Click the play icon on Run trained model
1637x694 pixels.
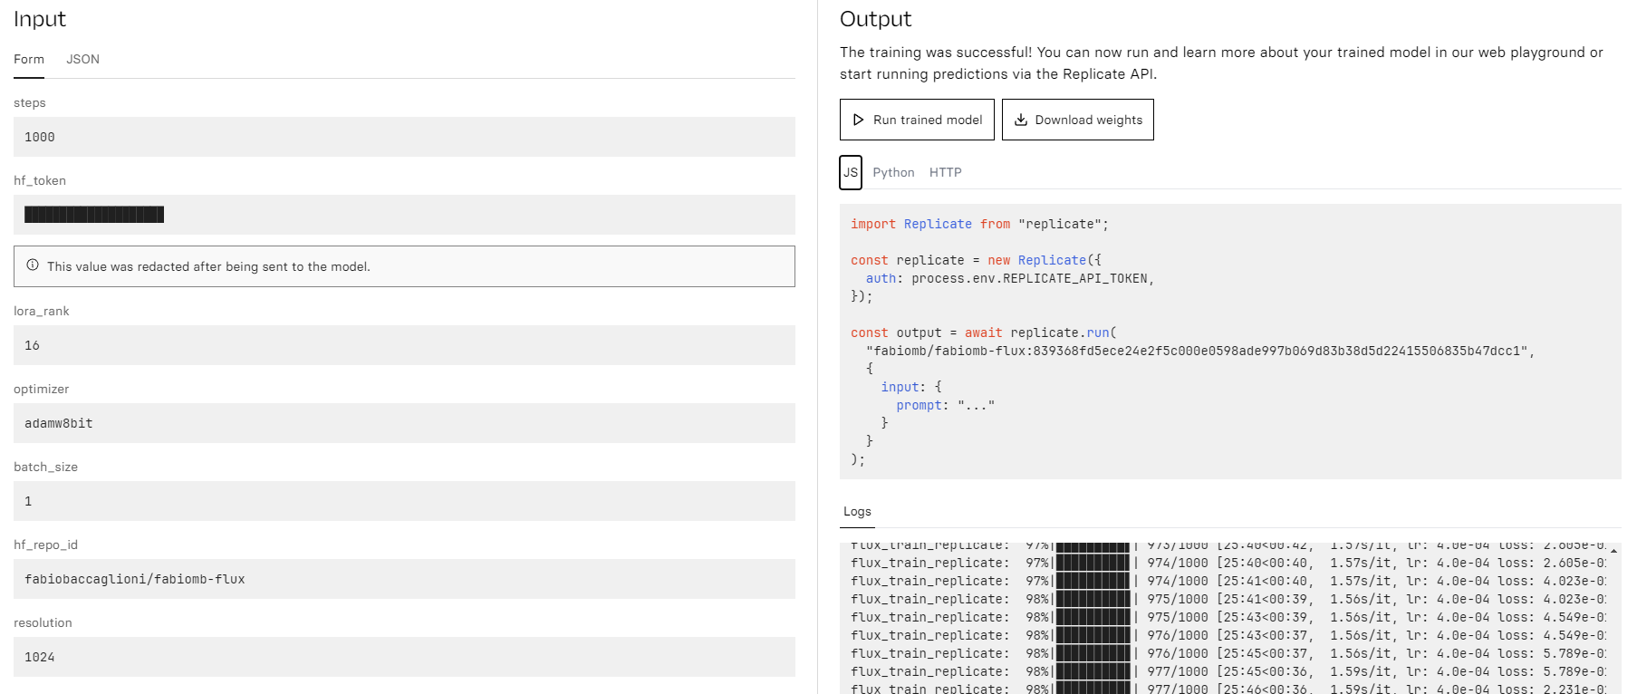[x=859, y=120]
